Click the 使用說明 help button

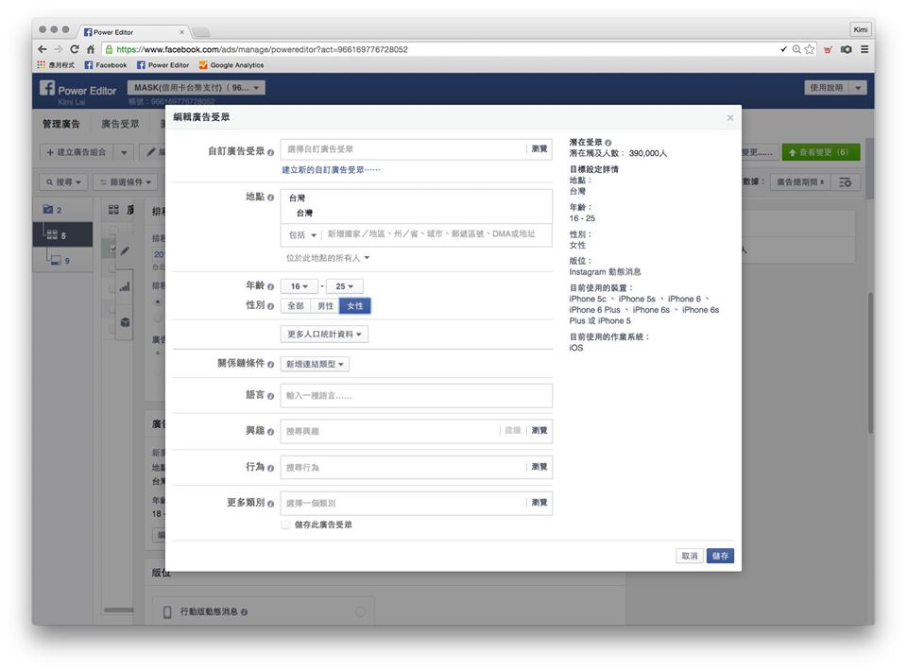point(827,88)
